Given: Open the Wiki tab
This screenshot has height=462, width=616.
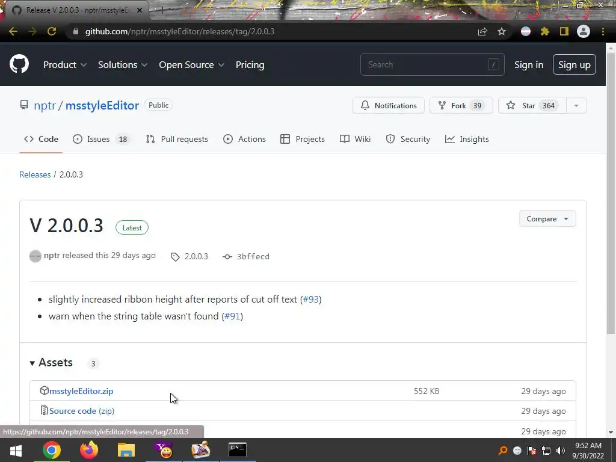Looking at the screenshot, I should (355, 139).
